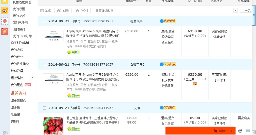256x135 pixels.
Task: Open sidebar settings gear at bottom left
Action: point(5,133)
